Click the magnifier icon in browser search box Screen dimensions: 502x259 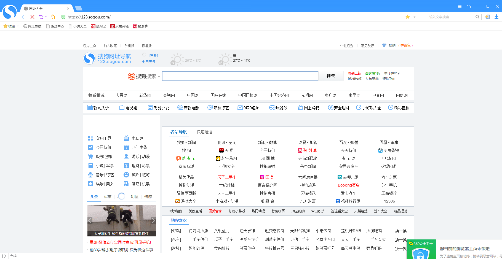click(477, 17)
